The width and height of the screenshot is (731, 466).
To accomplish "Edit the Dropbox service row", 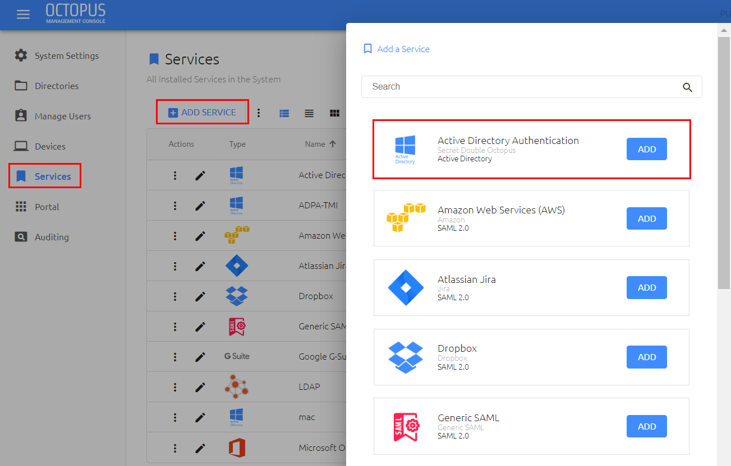I will [200, 296].
